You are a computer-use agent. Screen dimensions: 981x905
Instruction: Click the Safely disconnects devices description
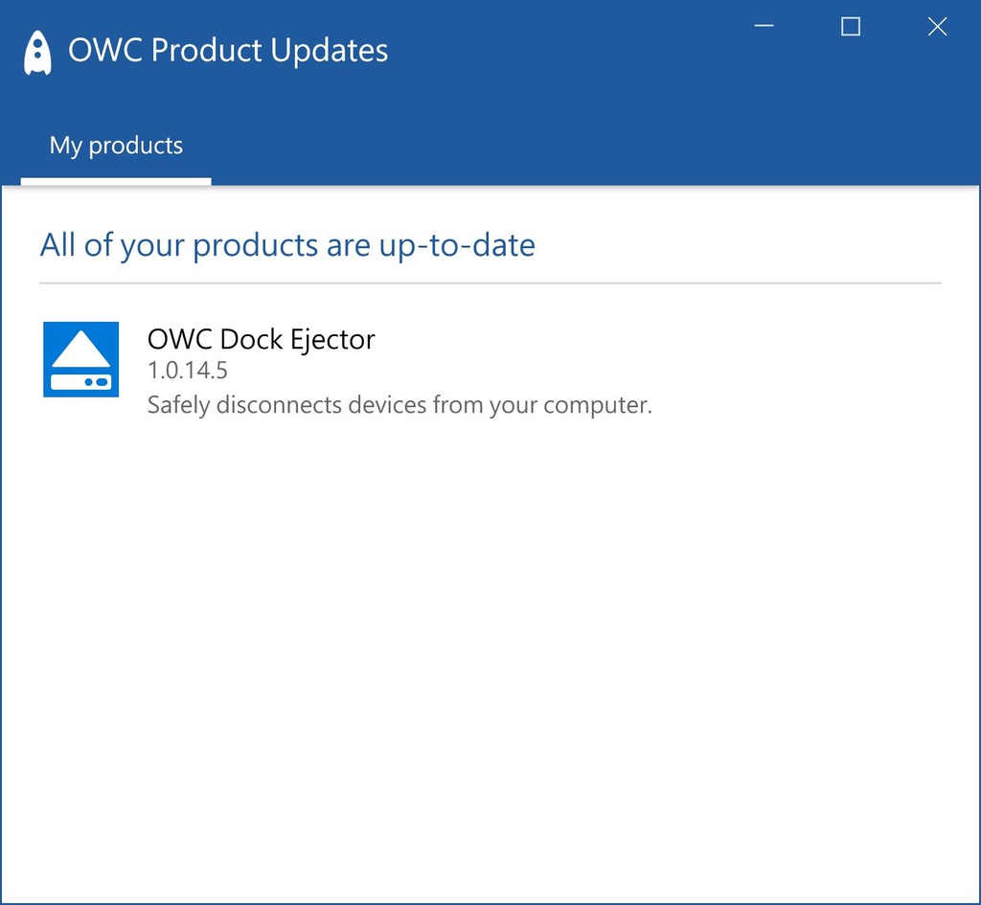click(399, 405)
